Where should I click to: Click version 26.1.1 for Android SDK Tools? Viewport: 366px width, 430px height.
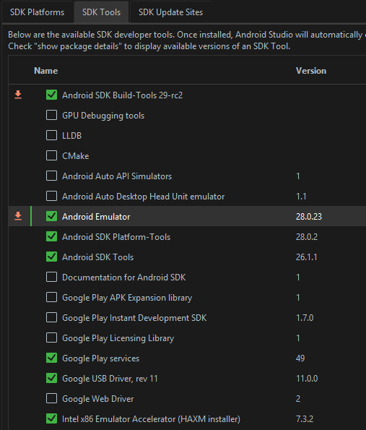pyautogui.click(x=306, y=257)
